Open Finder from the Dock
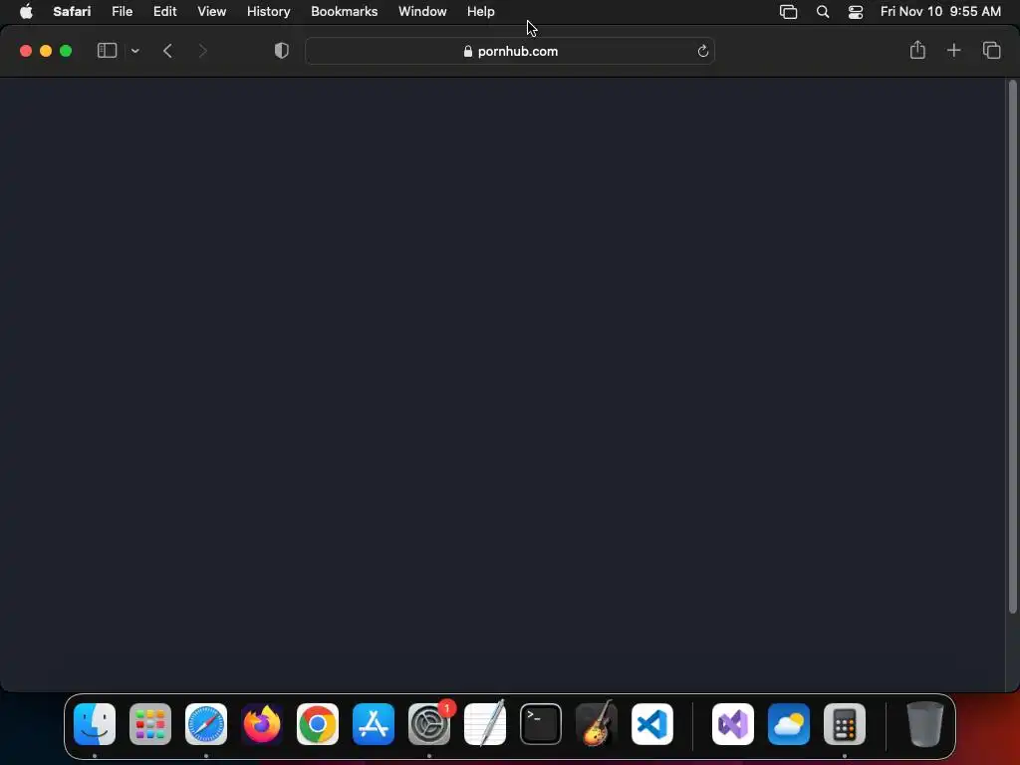The width and height of the screenshot is (1020, 765). (95, 724)
